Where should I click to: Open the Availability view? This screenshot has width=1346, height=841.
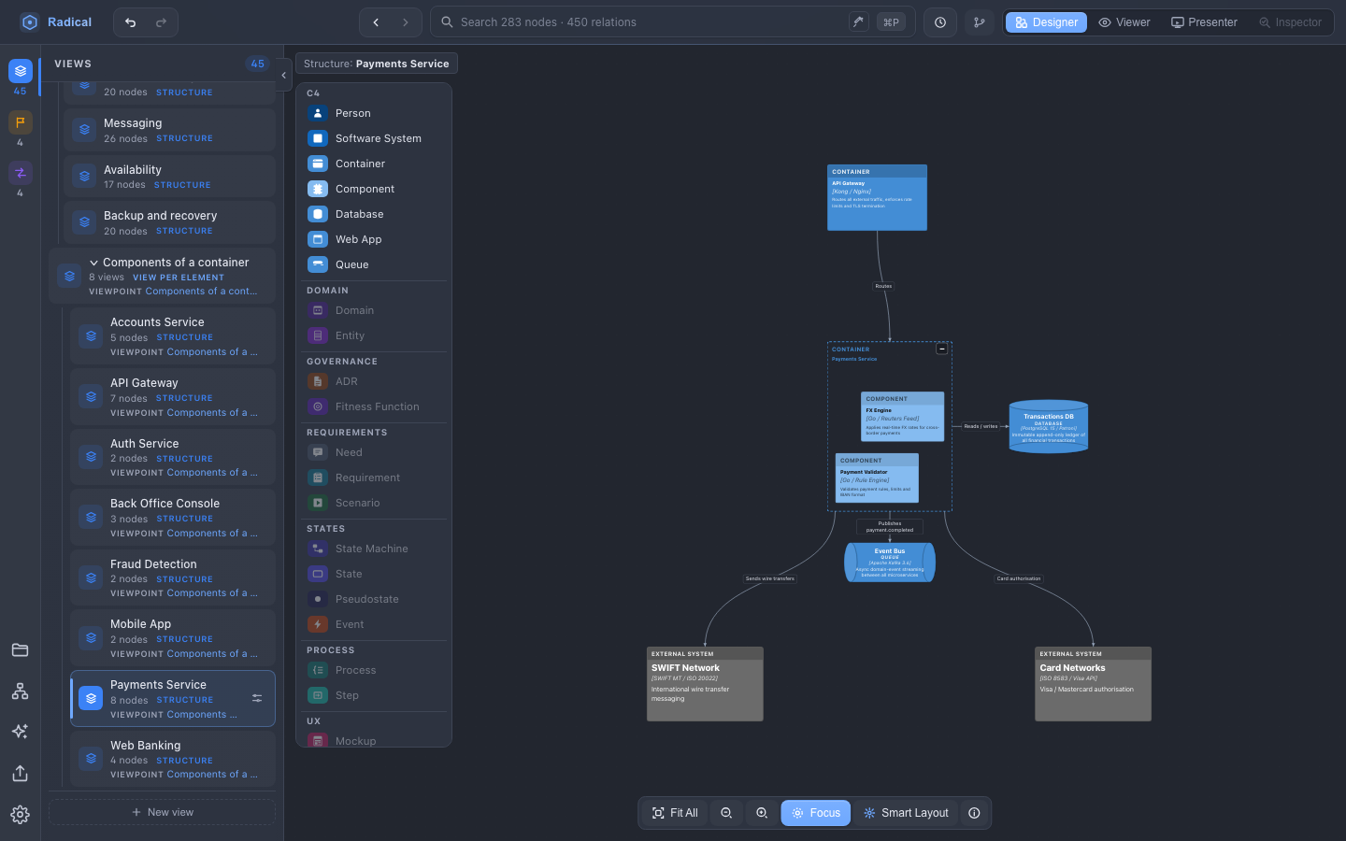tap(170, 177)
